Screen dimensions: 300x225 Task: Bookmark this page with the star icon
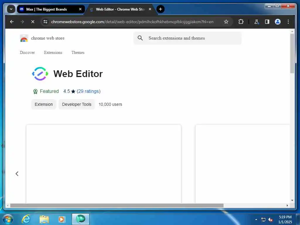point(226,22)
